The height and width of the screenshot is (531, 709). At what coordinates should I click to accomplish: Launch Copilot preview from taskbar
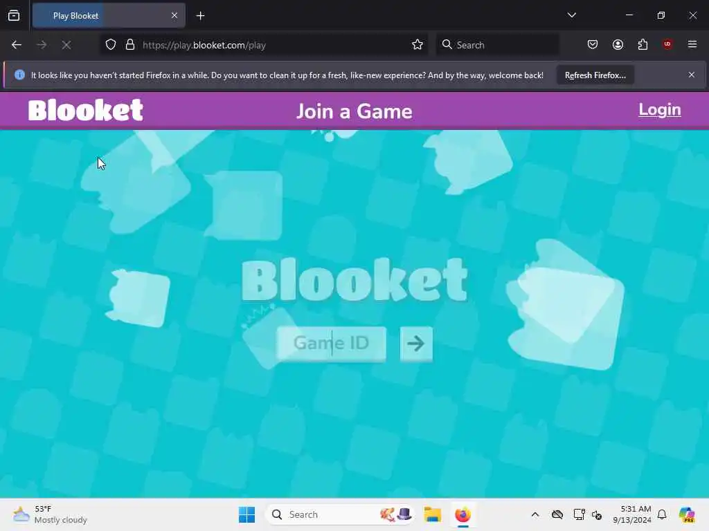[x=687, y=514]
